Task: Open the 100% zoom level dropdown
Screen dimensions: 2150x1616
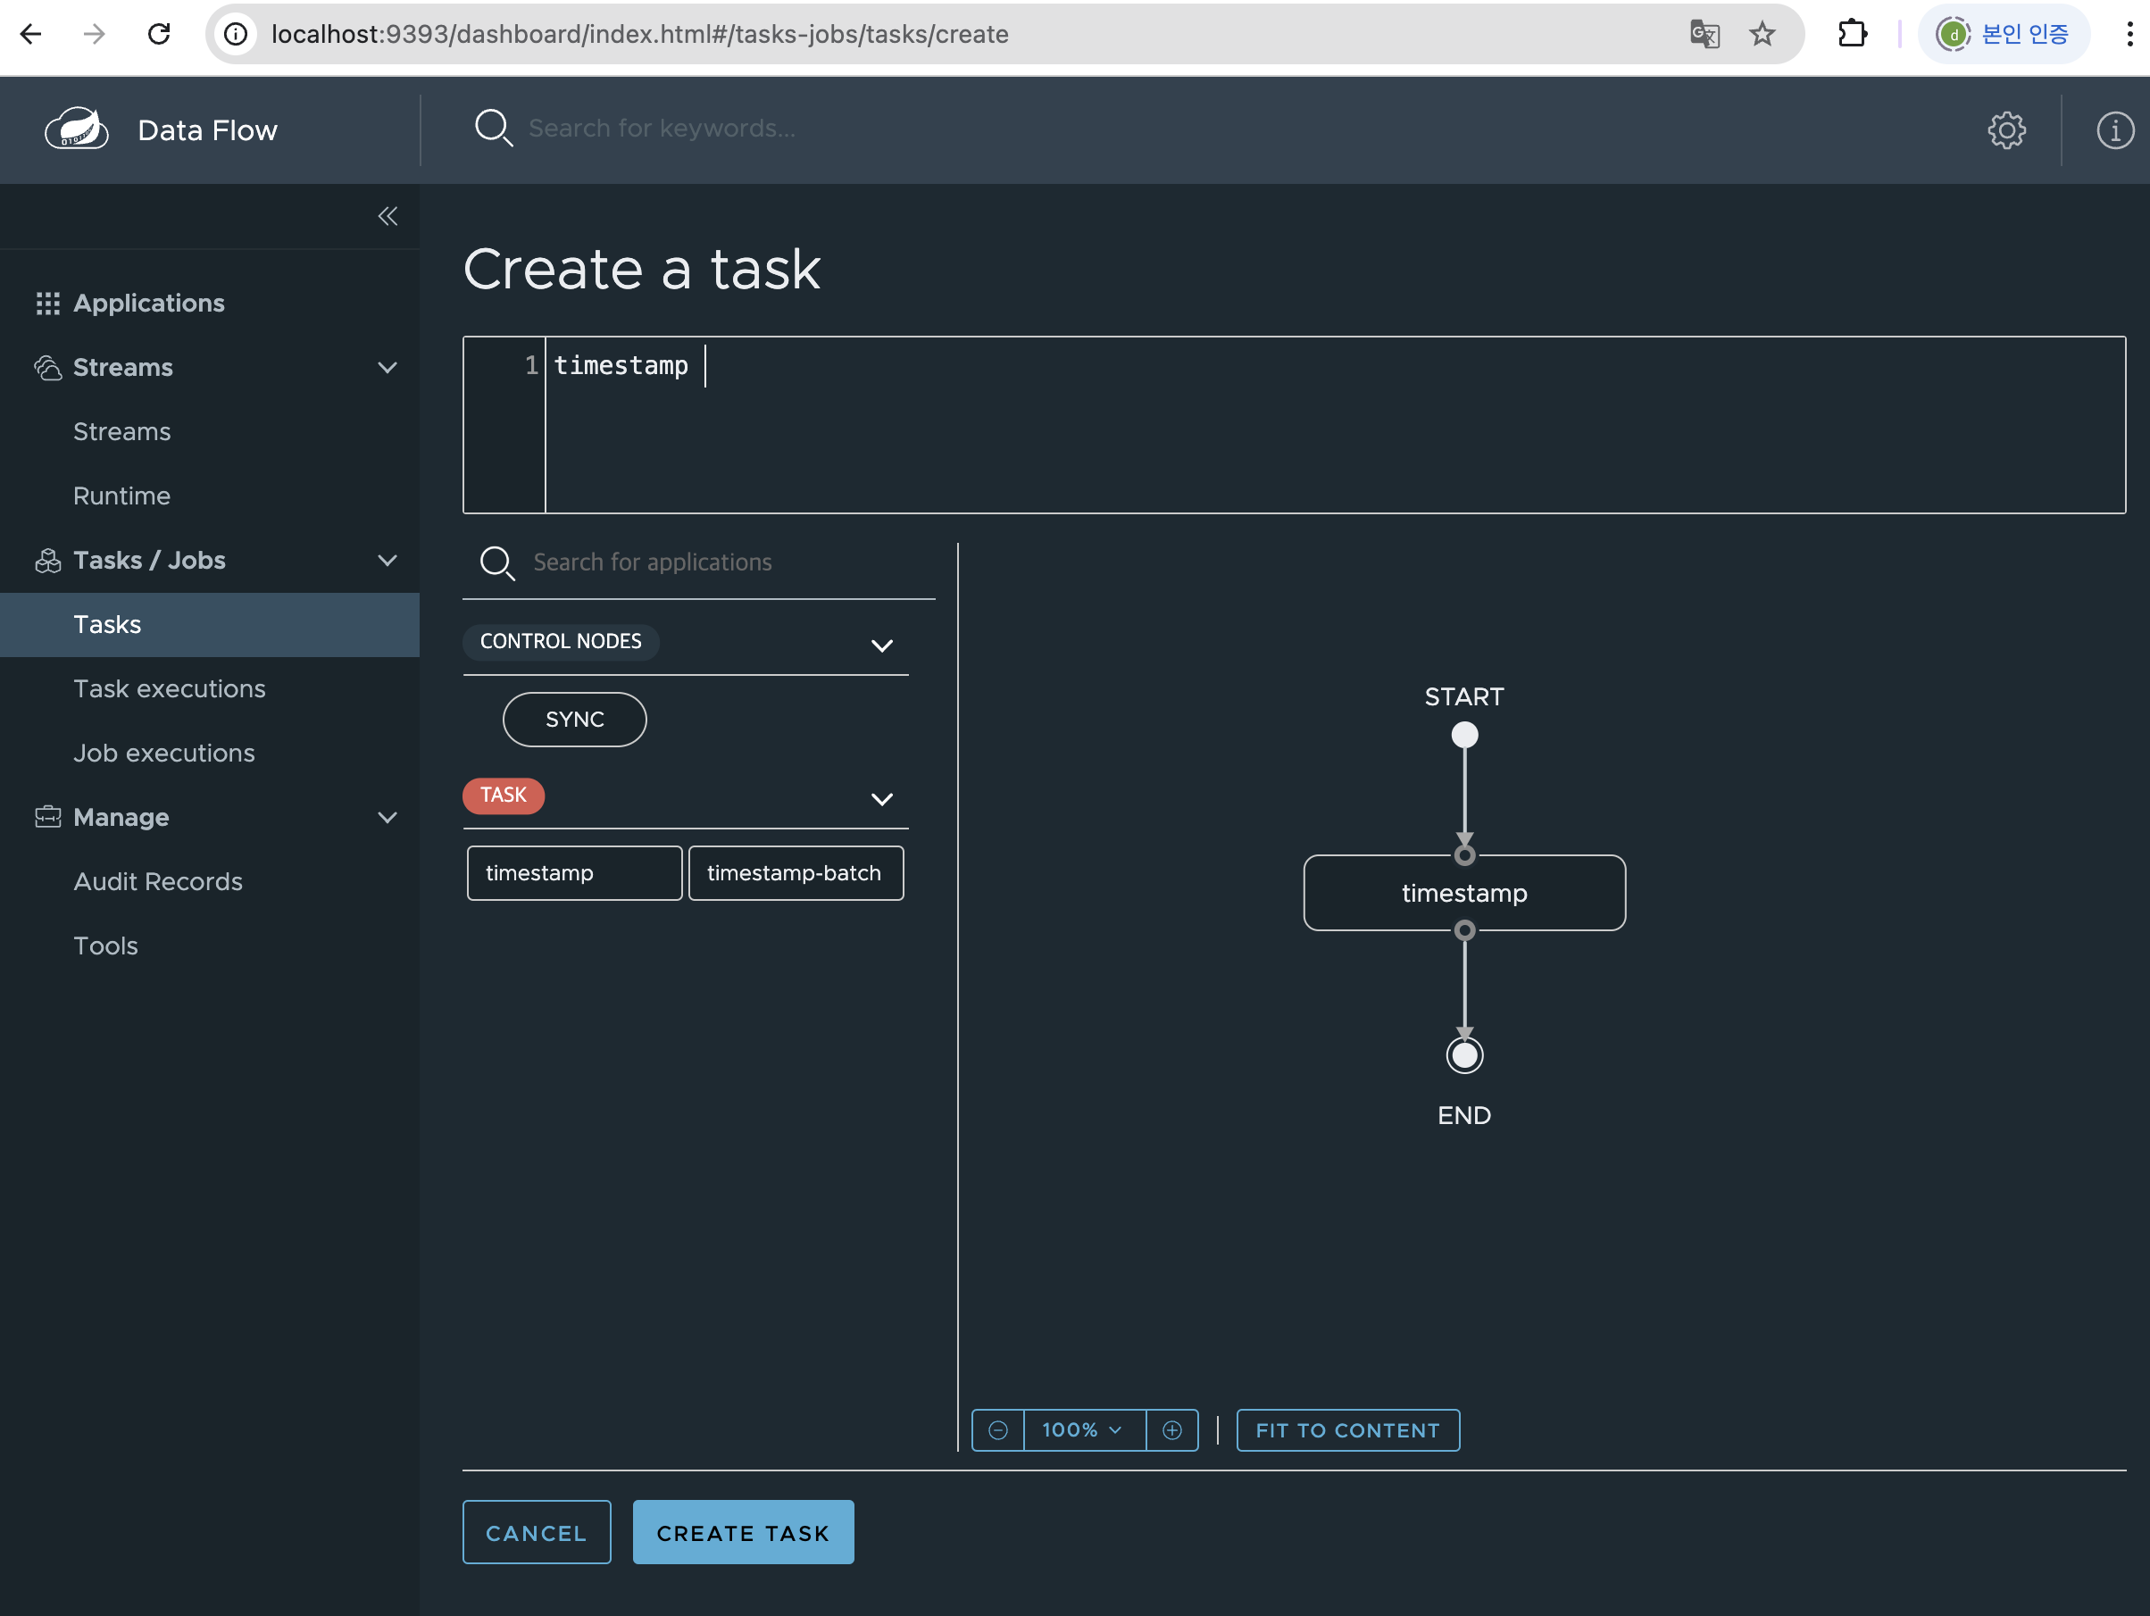Action: [x=1083, y=1429]
